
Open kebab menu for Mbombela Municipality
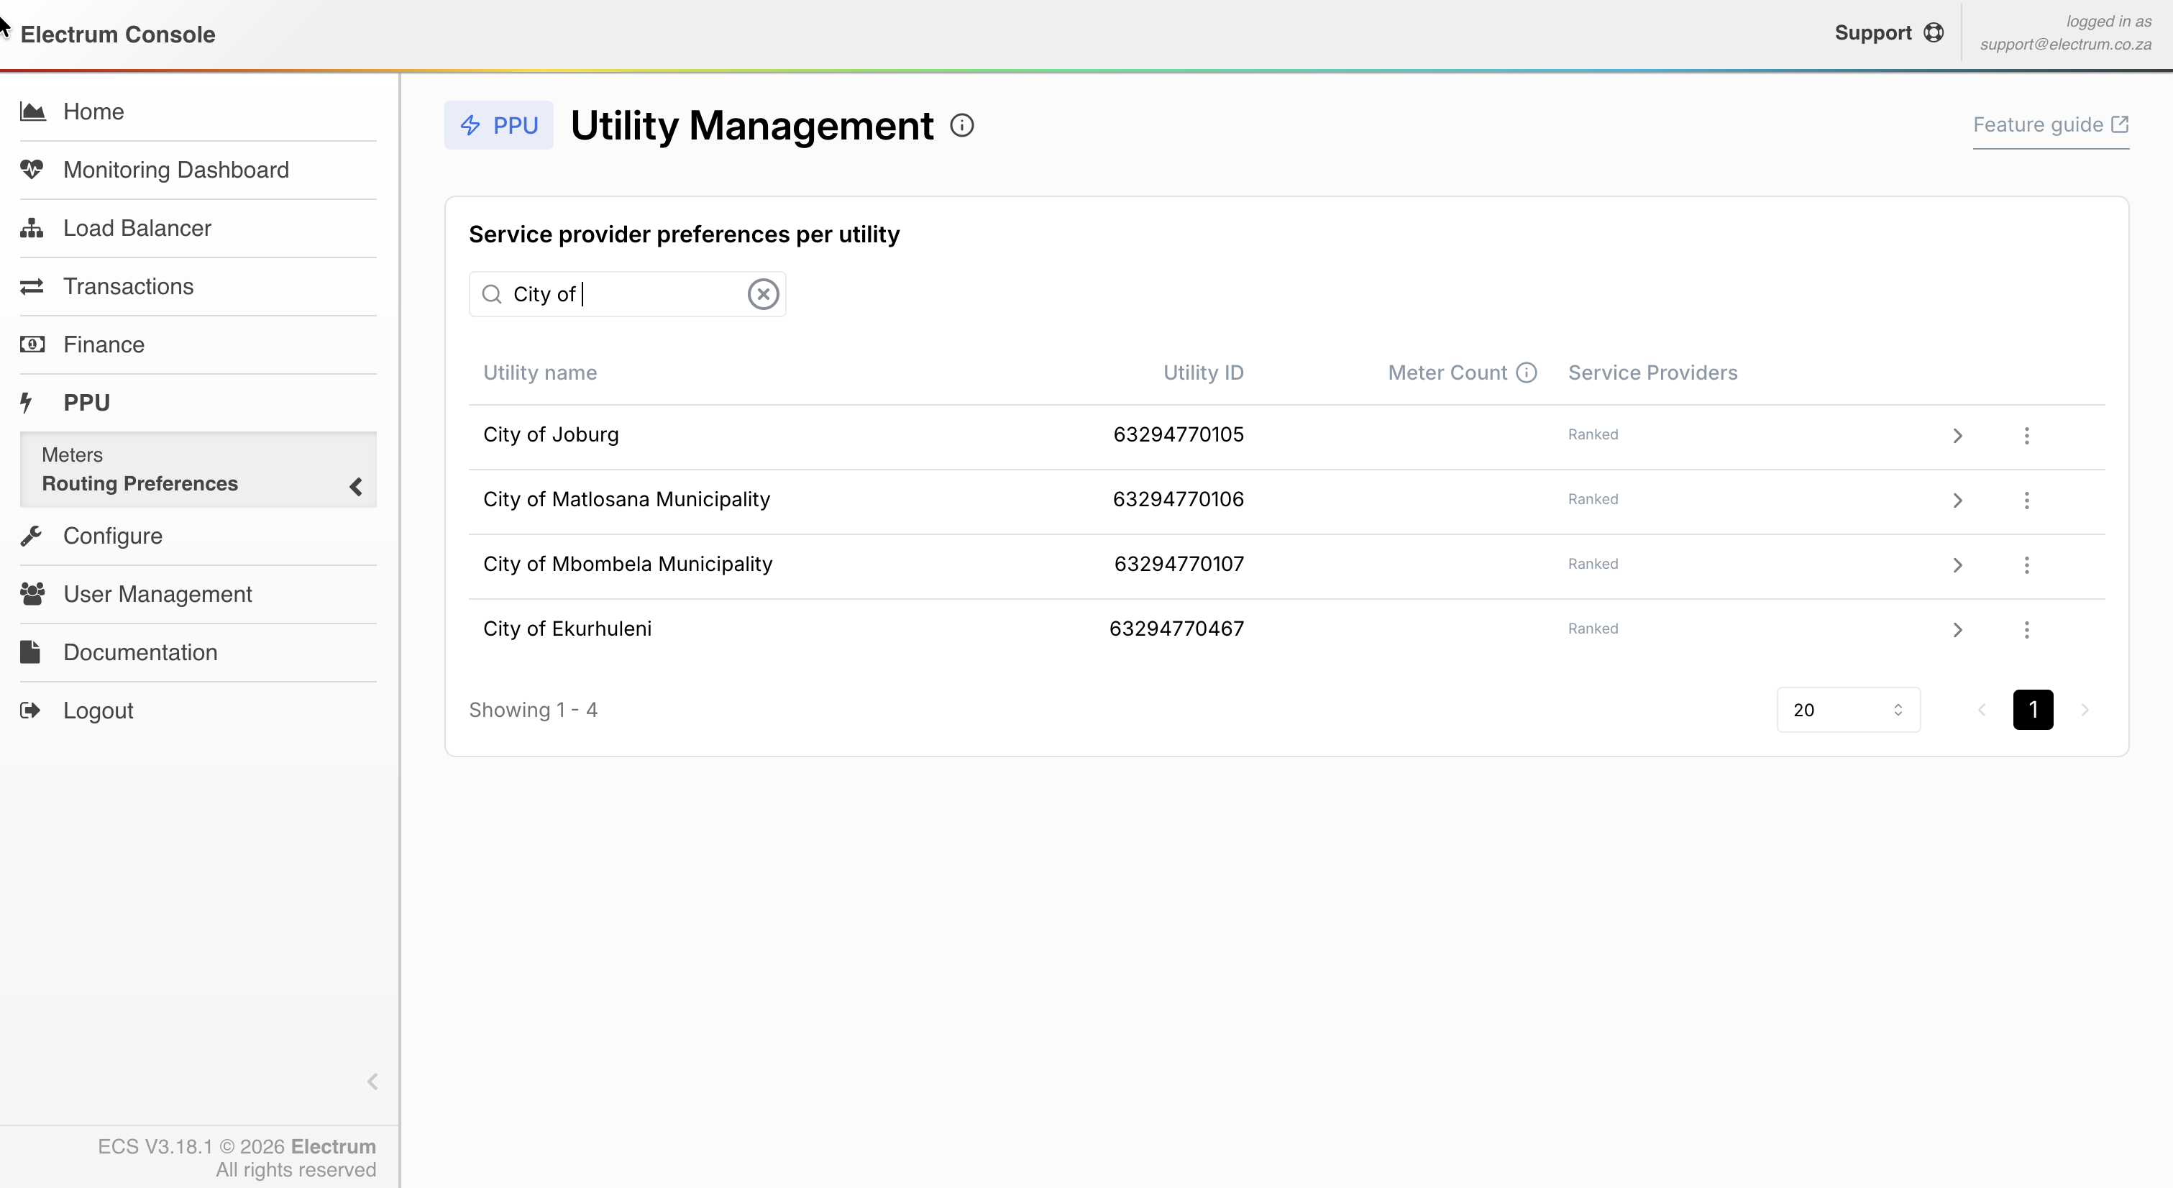click(2026, 565)
